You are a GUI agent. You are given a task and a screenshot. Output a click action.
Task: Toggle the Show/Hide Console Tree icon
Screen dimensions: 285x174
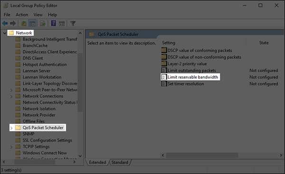32,23
